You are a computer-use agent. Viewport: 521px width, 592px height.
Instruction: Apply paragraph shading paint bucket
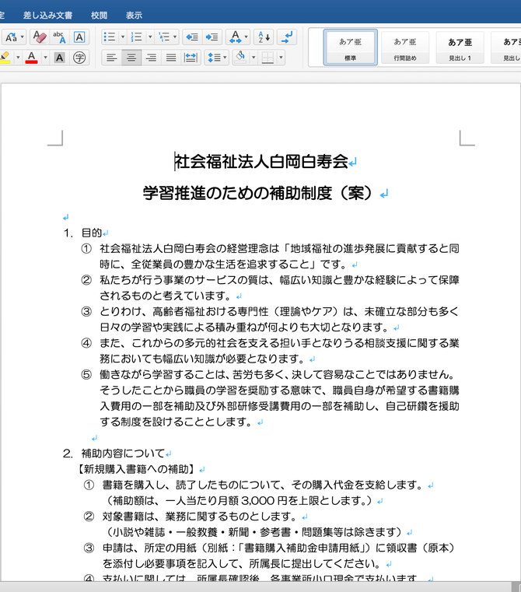pyautogui.click(x=240, y=58)
